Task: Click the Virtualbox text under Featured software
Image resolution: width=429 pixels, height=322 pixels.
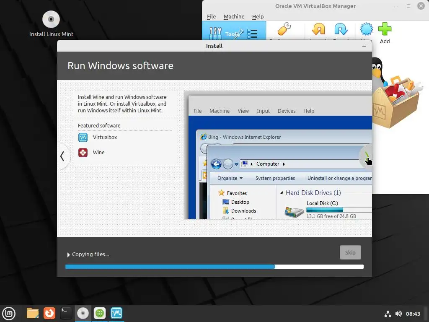Action: coord(105,138)
